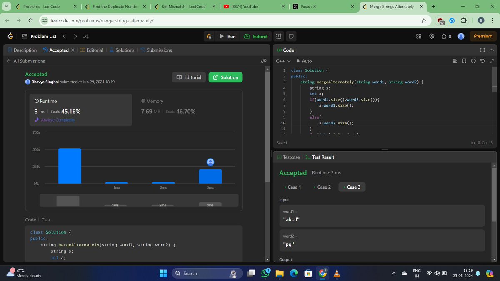Open LeetCode settings gear icon
500x281 pixels.
coord(432,36)
